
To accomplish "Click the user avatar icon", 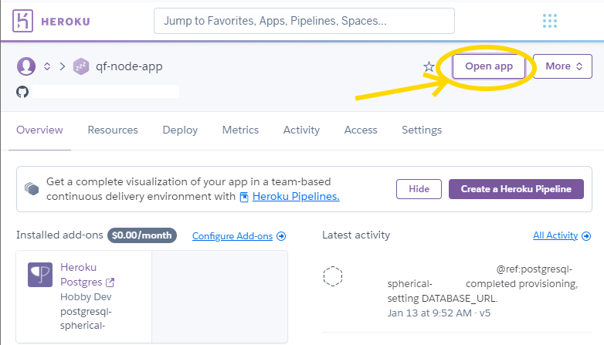I will (x=26, y=66).
